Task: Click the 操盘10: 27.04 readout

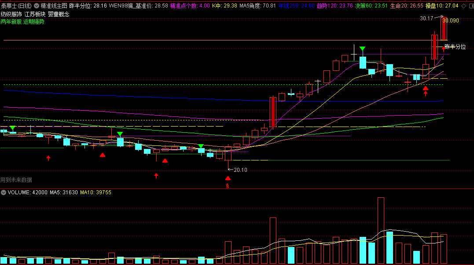Action: (442, 6)
